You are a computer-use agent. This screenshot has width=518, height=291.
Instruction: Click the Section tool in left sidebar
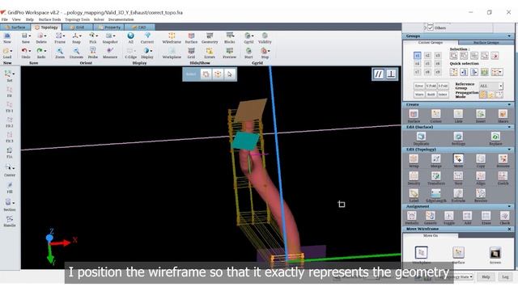(9, 202)
